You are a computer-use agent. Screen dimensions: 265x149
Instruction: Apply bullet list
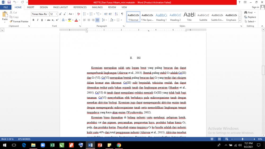tap(85, 14)
